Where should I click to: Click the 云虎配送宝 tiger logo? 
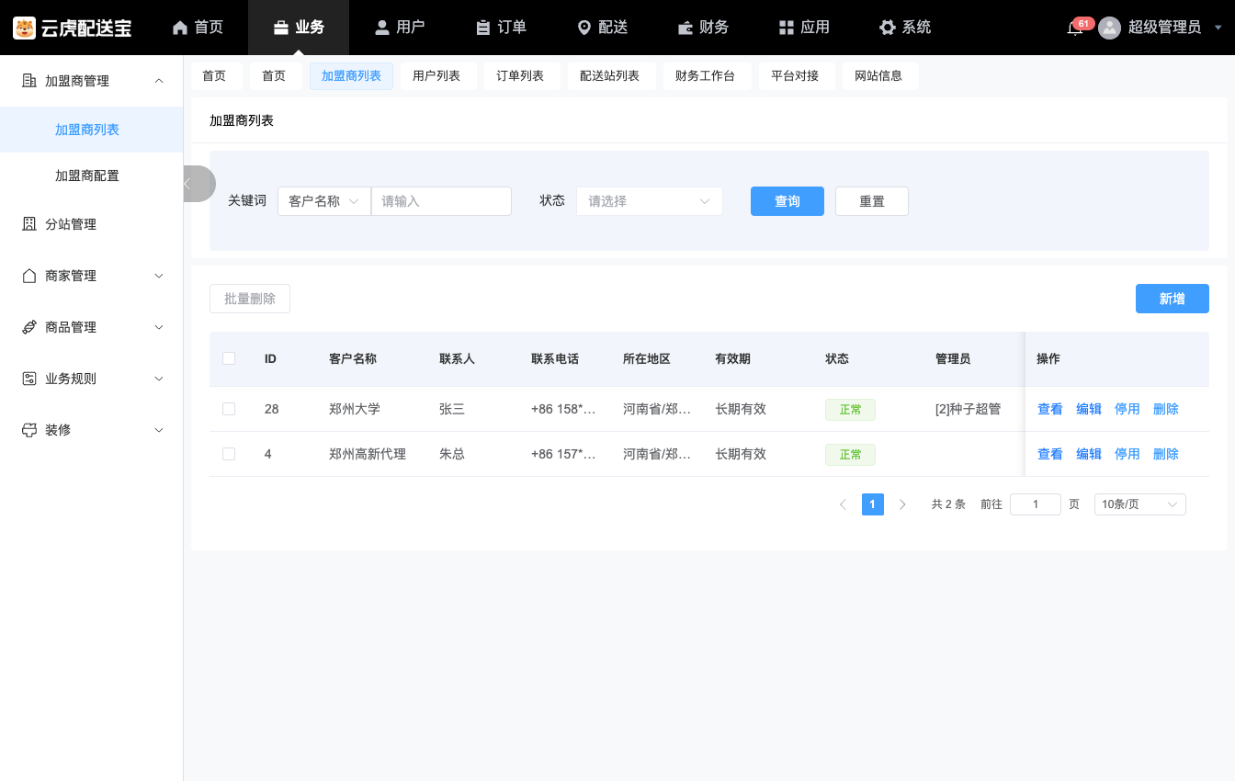pyautogui.click(x=24, y=28)
